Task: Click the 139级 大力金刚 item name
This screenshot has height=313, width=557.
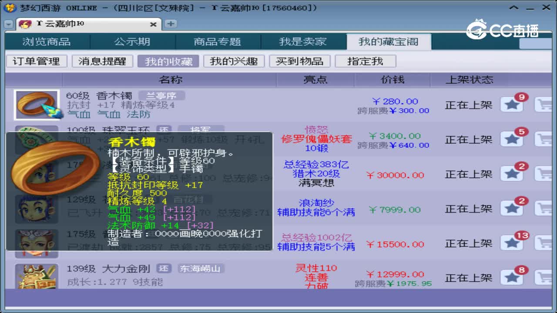Action: [x=108, y=269]
